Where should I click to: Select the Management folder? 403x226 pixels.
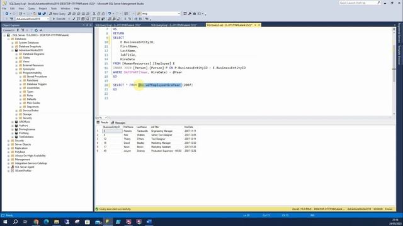23,159
